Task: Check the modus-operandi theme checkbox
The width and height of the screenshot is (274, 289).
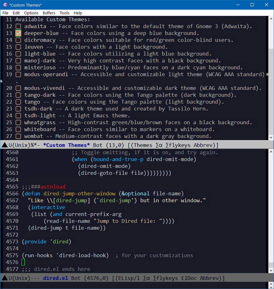Action: [18, 75]
